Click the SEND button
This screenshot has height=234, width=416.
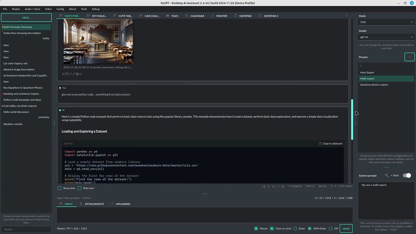346,229
